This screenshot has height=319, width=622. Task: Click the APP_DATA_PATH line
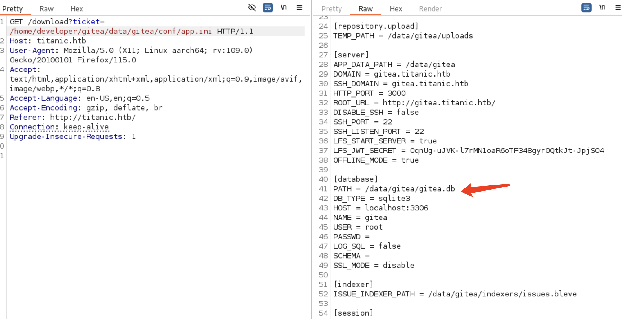click(x=394, y=64)
